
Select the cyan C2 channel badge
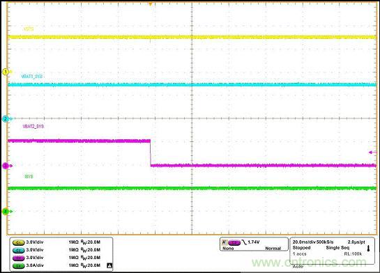(x=18, y=250)
